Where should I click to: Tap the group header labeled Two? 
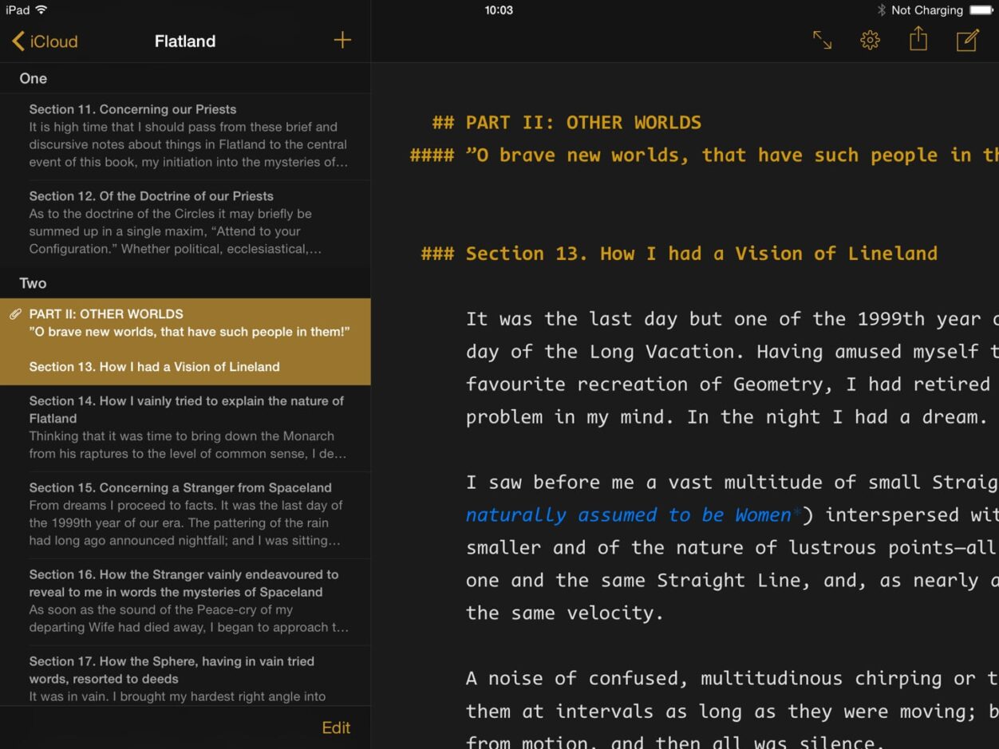click(34, 283)
